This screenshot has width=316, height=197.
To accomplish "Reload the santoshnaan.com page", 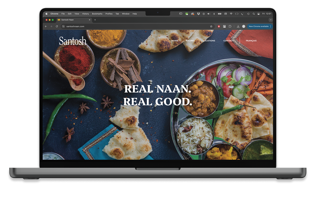I will pos(57,26).
